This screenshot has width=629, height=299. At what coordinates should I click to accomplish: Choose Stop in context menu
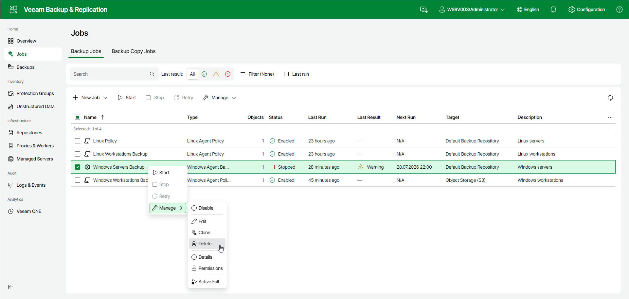coord(168,184)
